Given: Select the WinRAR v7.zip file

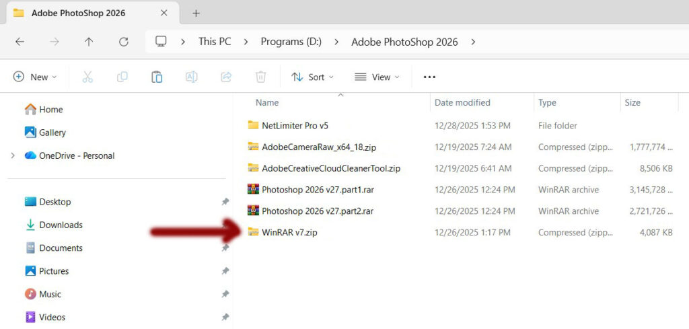Looking at the screenshot, I should [289, 233].
